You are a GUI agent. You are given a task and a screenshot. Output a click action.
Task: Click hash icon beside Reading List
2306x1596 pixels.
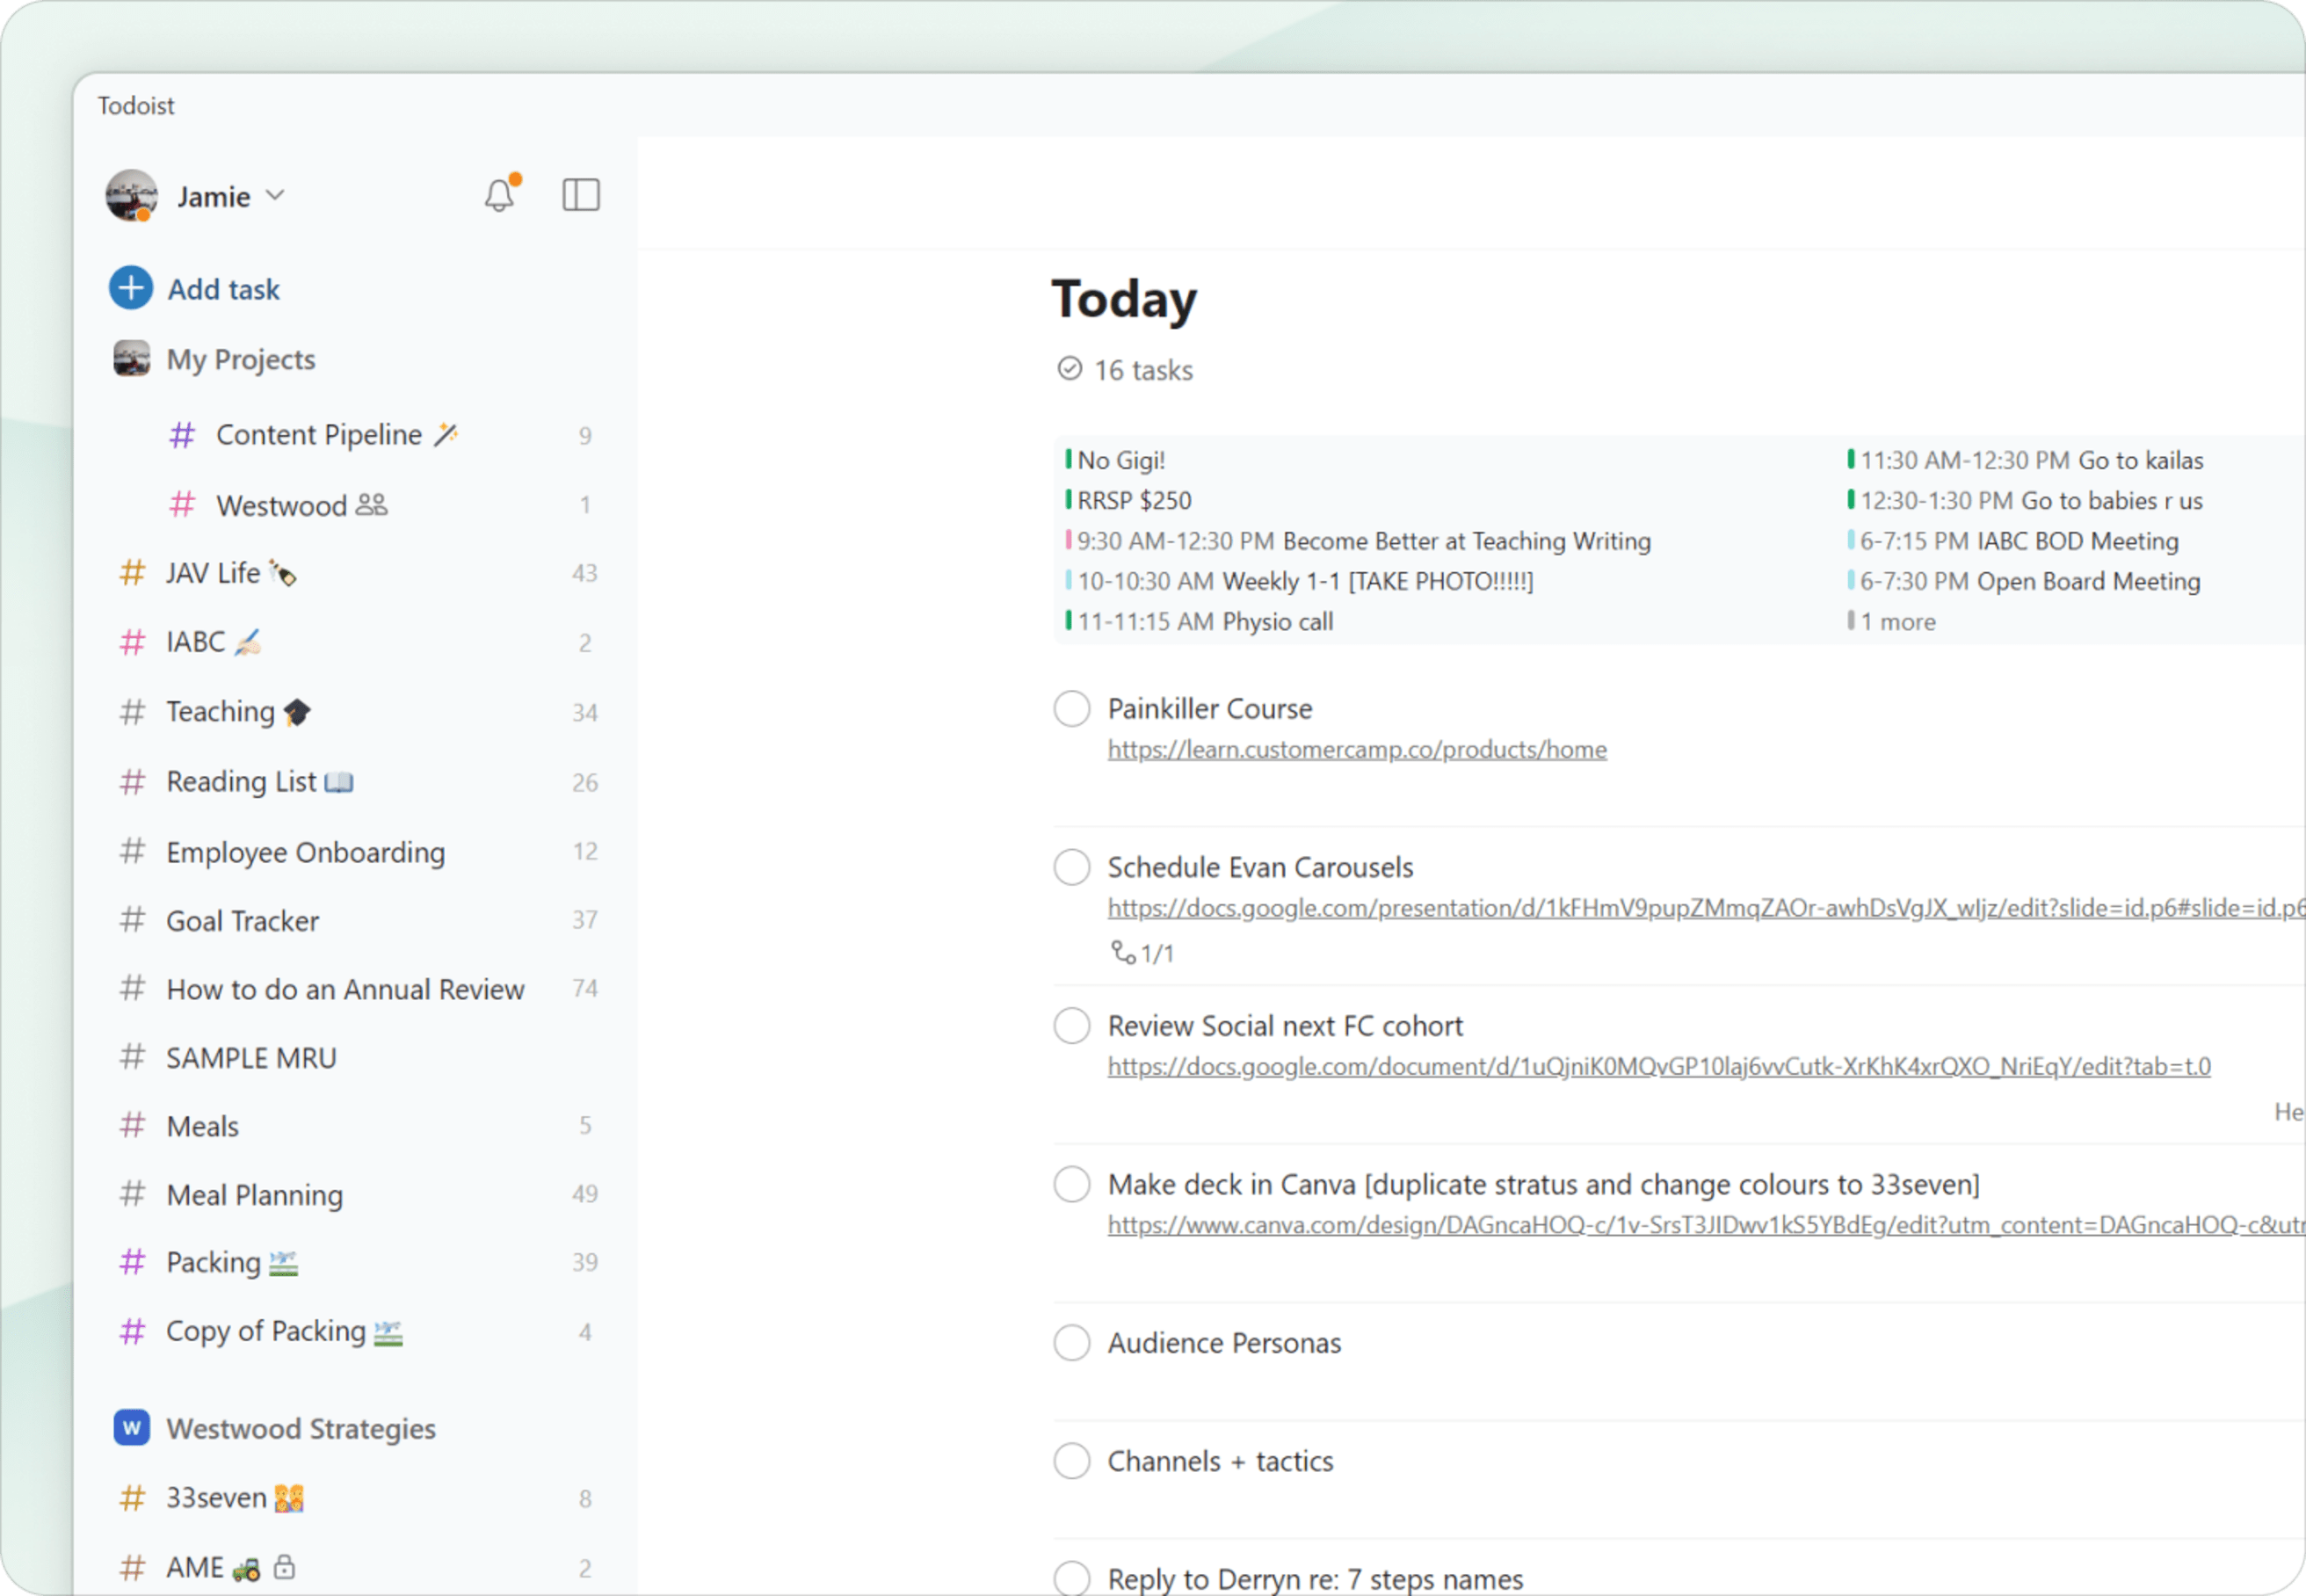(x=132, y=781)
